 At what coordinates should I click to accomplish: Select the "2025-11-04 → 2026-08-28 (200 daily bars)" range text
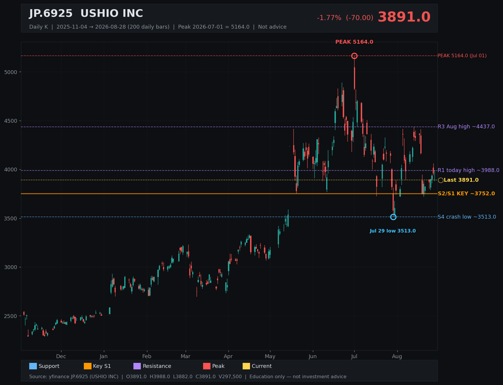(x=113, y=27)
